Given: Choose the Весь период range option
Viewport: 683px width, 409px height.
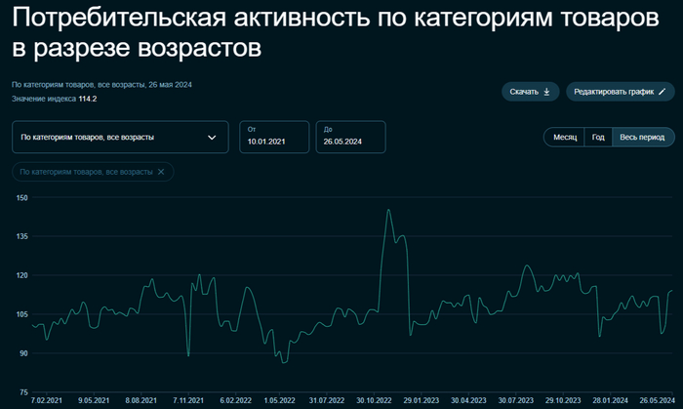Looking at the screenshot, I should point(642,138).
